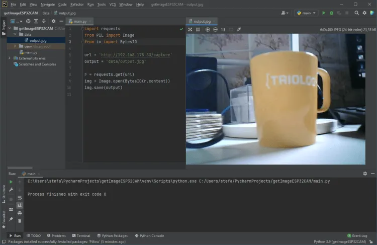Screen dimensions: 377x245
Task: Activate the color picker eyedropper tool
Action: pyautogui.click(x=238, y=29)
